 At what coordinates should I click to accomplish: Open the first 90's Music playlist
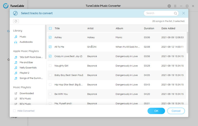point(25,99)
